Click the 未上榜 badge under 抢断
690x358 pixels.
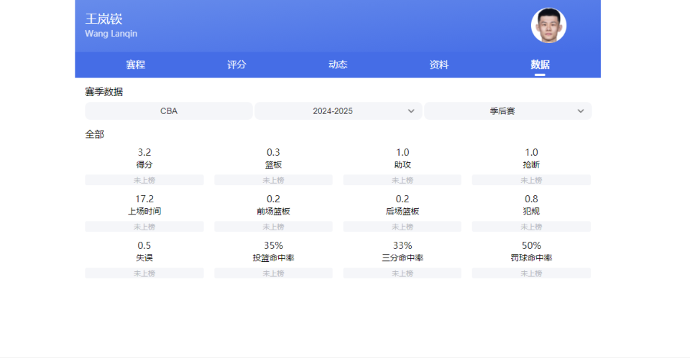coord(531,180)
